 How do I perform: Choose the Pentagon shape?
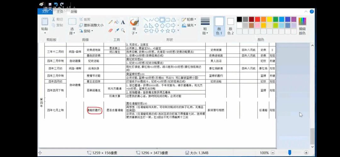click(x=162, y=26)
